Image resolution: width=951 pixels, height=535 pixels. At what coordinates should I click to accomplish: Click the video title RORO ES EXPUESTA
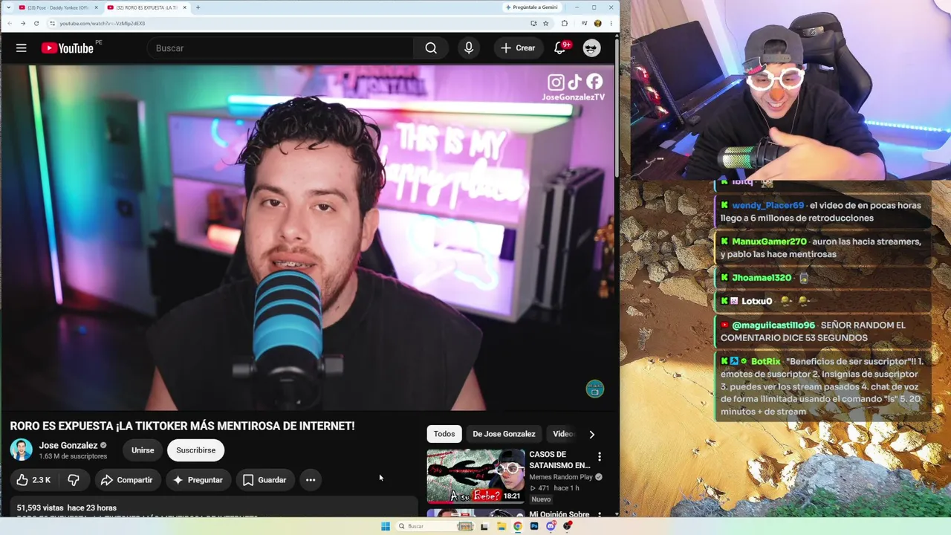(x=182, y=426)
